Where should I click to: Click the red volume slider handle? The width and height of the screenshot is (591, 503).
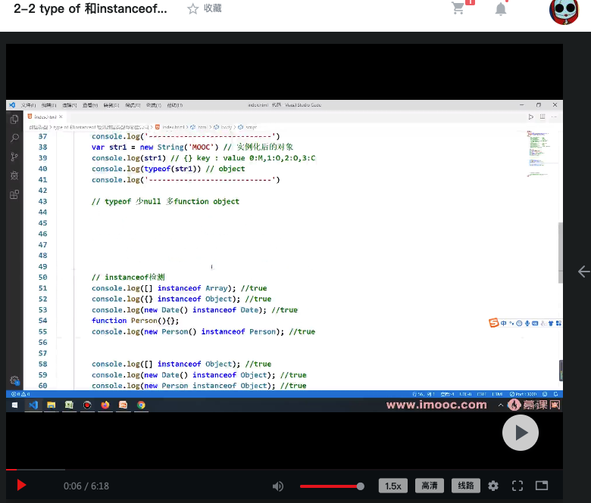pyautogui.click(x=361, y=486)
